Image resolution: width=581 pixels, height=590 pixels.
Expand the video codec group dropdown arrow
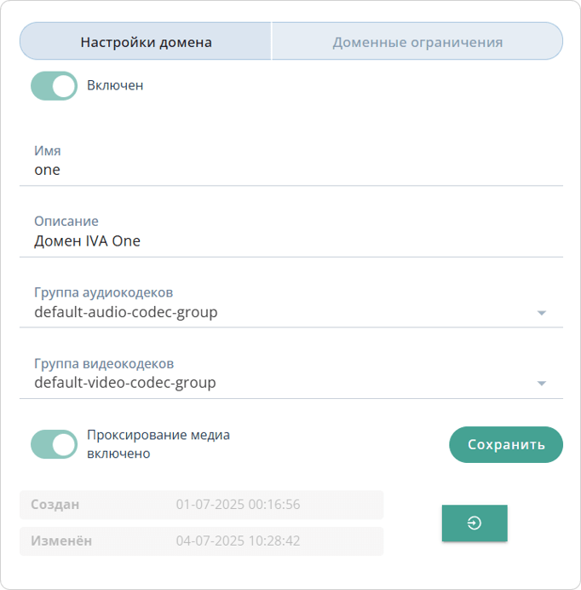(541, 384)
